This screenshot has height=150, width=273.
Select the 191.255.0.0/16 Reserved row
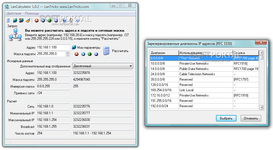(x=204, y=101)
